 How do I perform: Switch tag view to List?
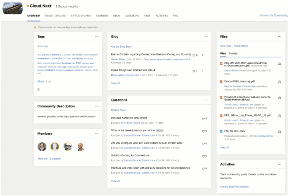pyautogui.click(x=49, y=81)
